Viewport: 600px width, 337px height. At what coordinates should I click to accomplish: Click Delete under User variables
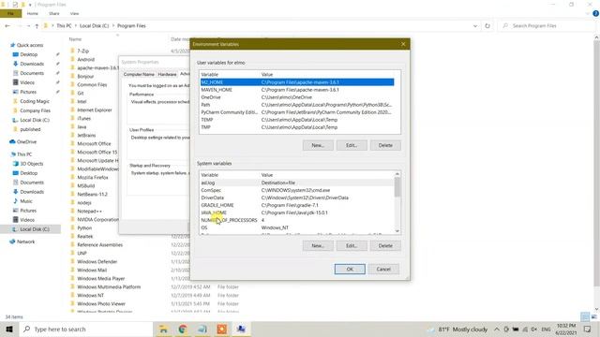point(385,145)
